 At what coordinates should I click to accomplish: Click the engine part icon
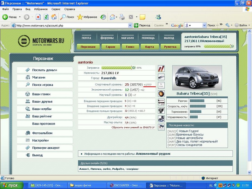click(161, 110)
